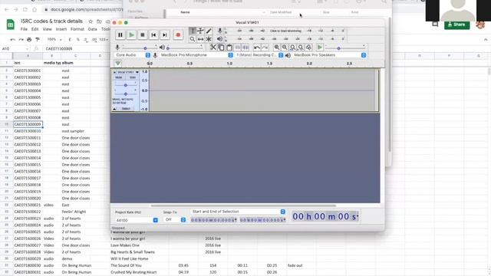Image resolution: width=491 pixels, height=276 pixels.
Task: Open the Edit menu in Google Sheets
Action: coord(35,29)
